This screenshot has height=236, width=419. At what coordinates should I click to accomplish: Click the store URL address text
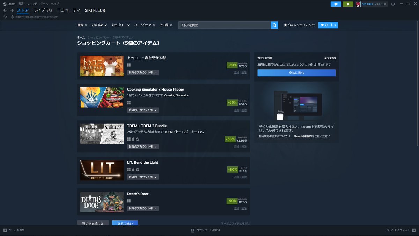coord(36,16)
